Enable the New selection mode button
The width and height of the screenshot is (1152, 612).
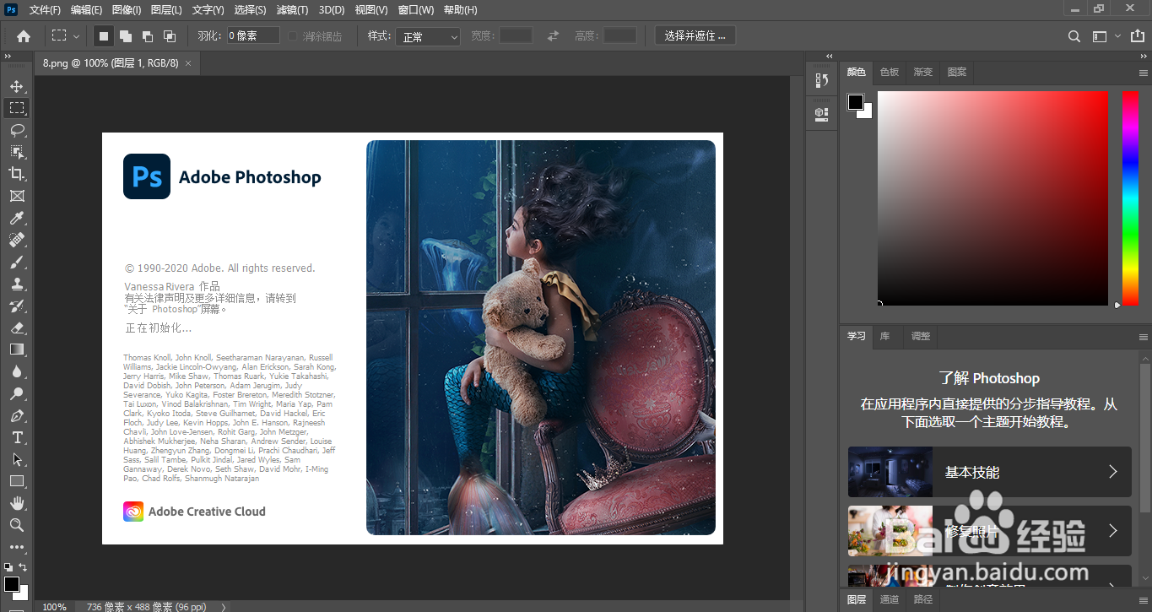coord(104,36)
